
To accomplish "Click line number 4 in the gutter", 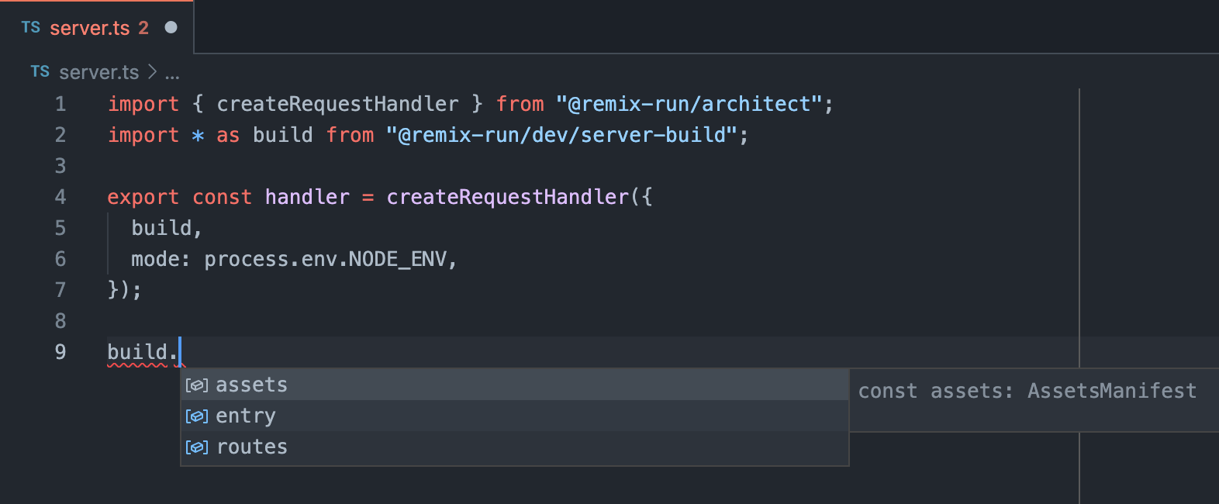I will (x=60, y=196).
